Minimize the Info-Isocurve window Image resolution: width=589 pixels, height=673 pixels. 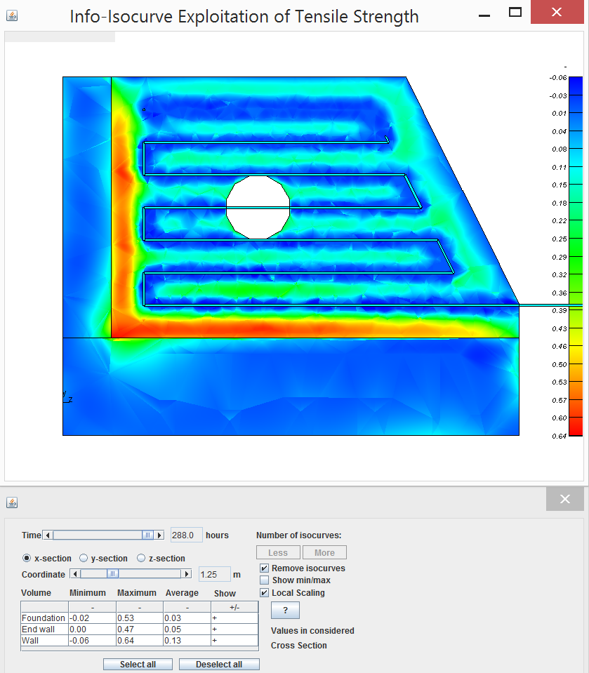pos(484,16)
